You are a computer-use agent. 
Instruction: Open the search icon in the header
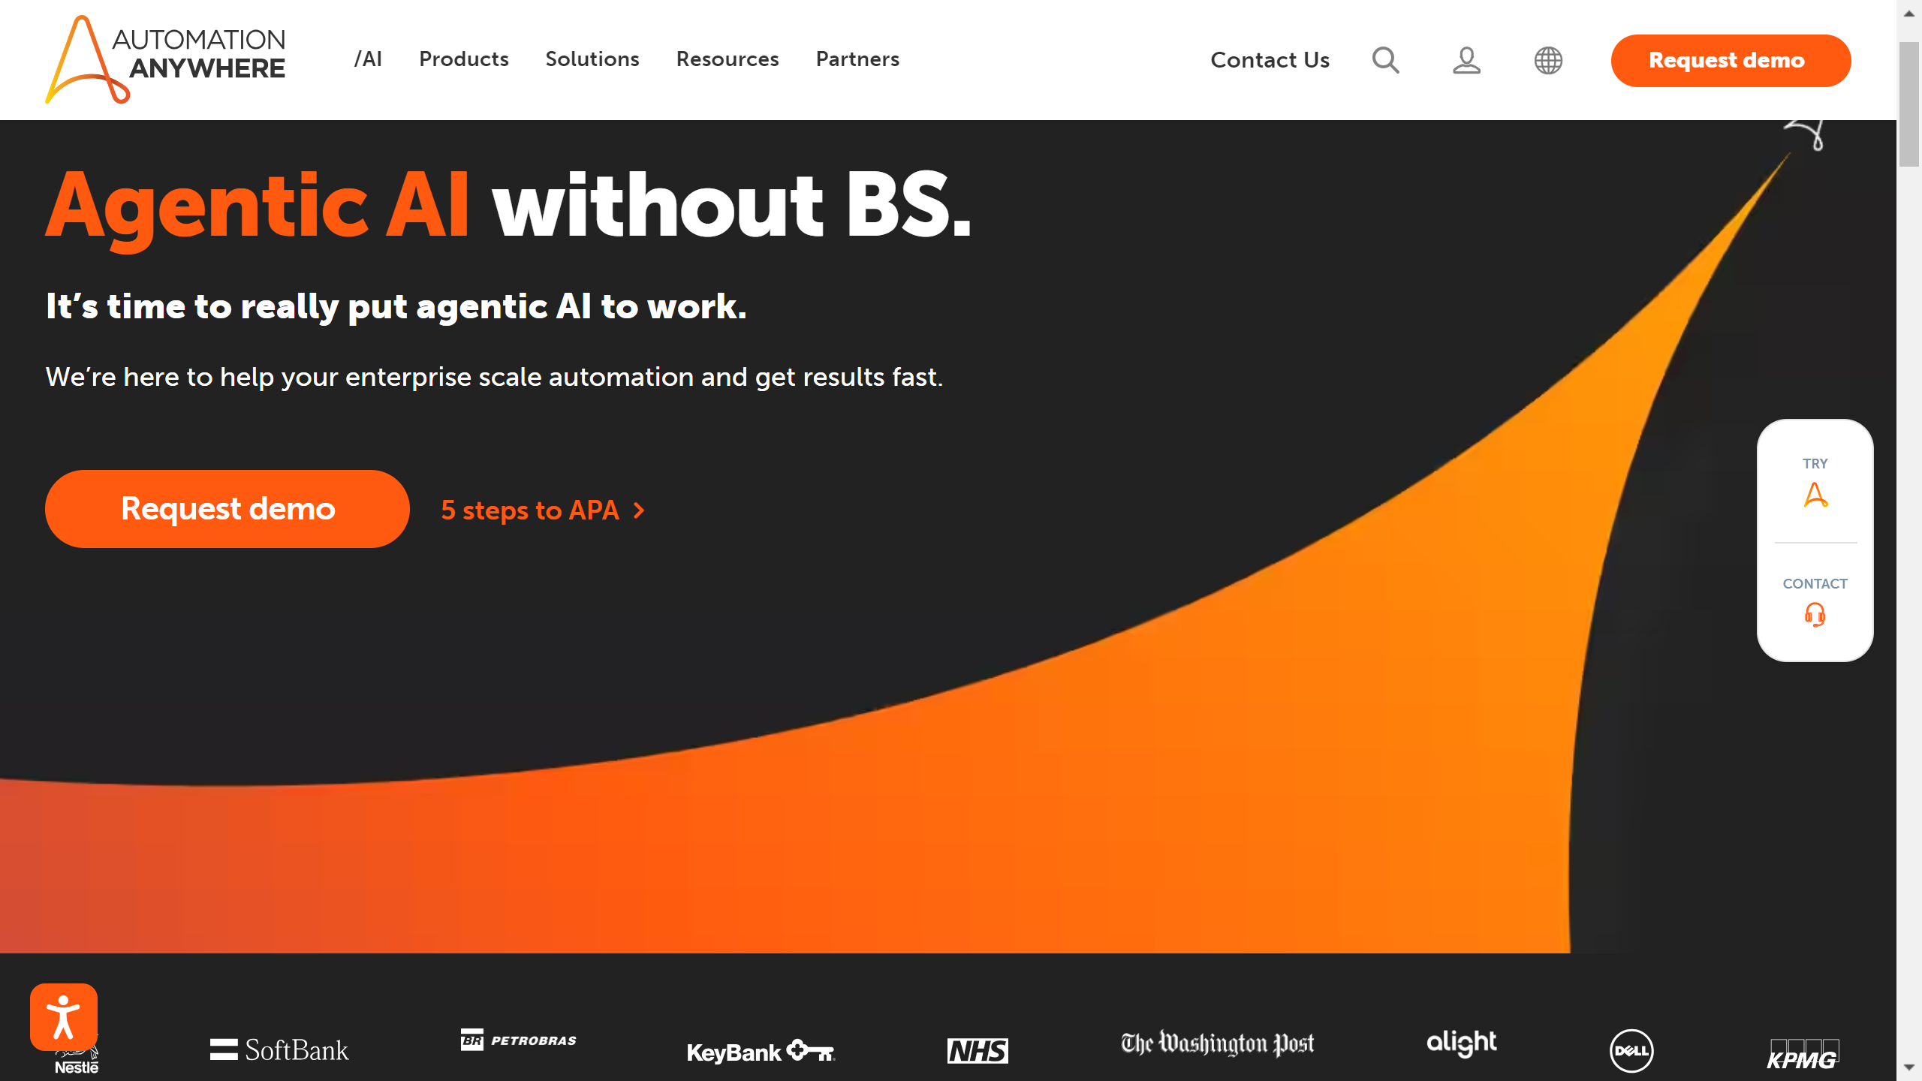[x=1385, y=60]
